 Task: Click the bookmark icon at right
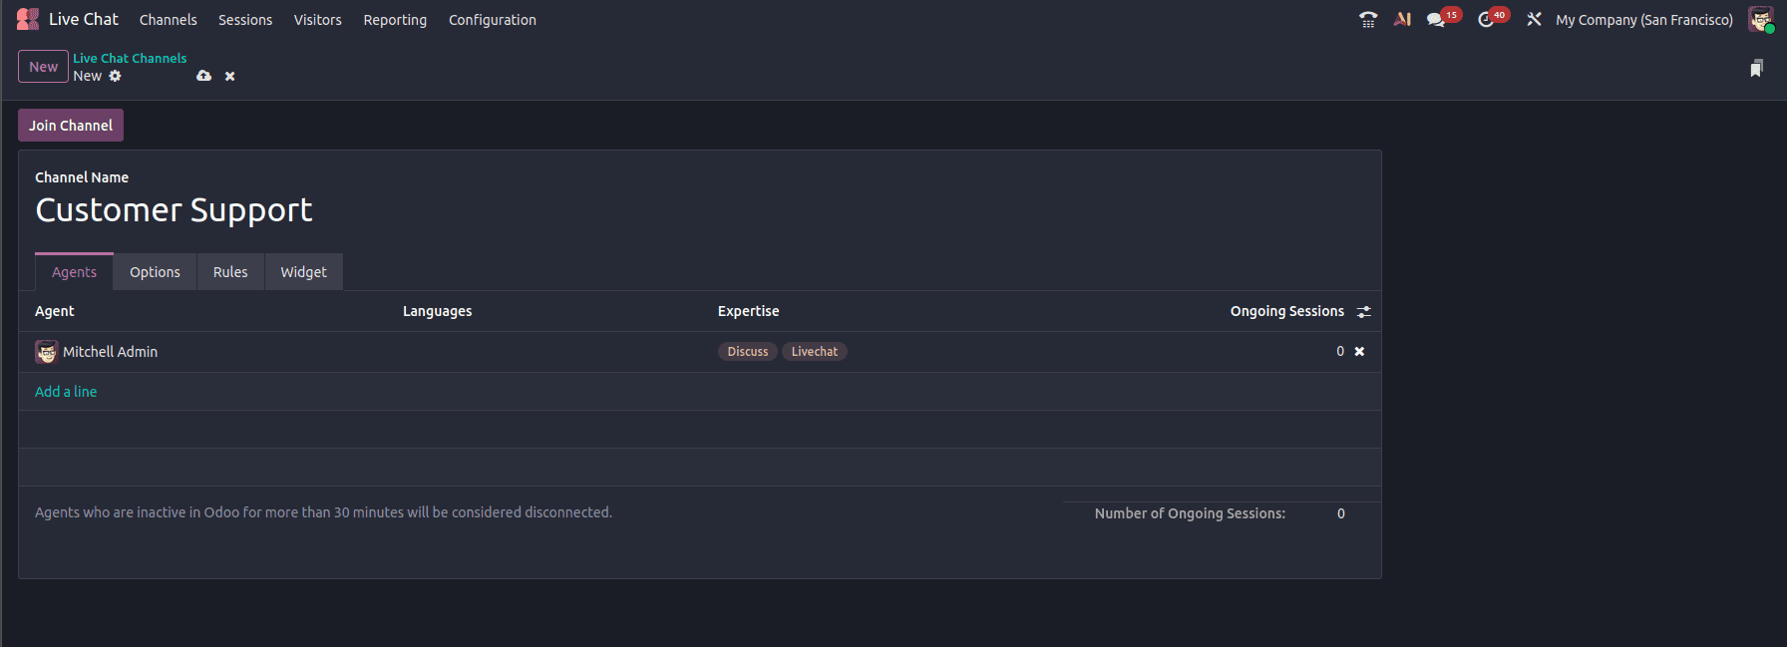click(x=1756, y=68)
